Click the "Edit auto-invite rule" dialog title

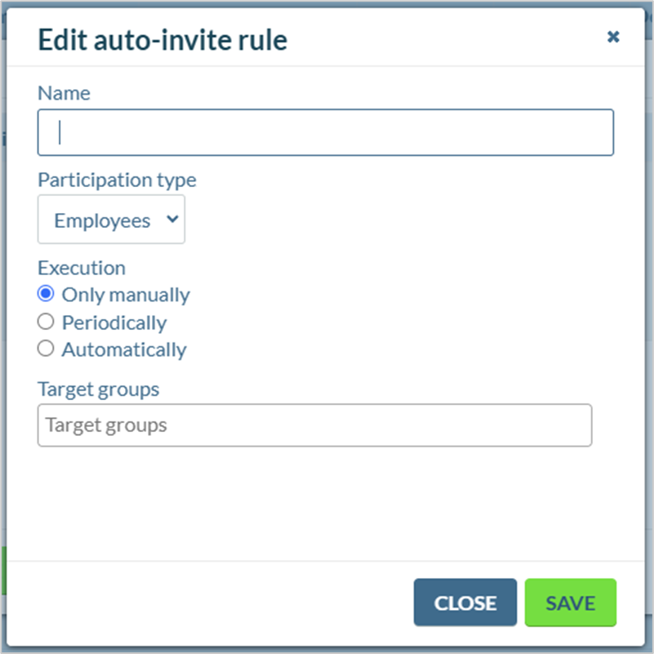(x=162, y=40)
